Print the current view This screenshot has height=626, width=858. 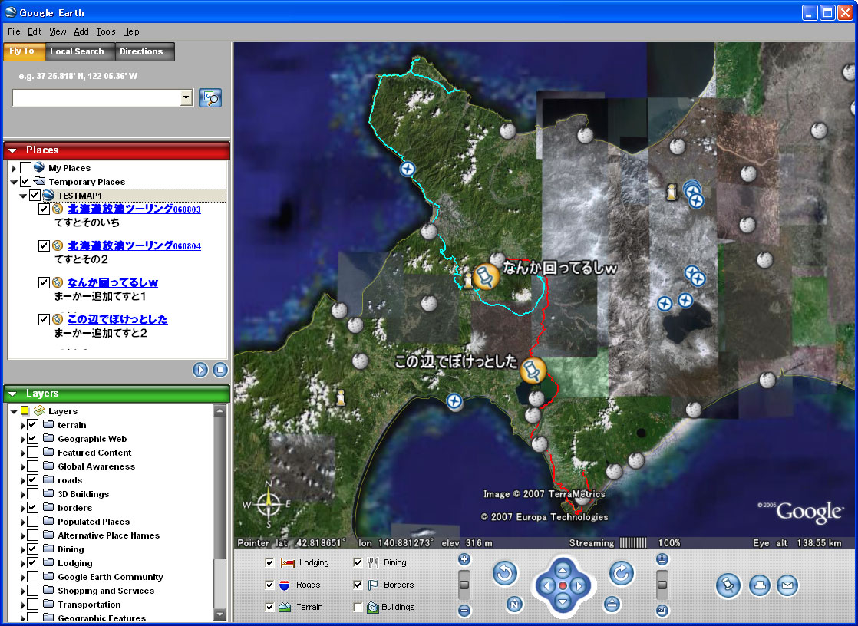(x=759, y=585)
